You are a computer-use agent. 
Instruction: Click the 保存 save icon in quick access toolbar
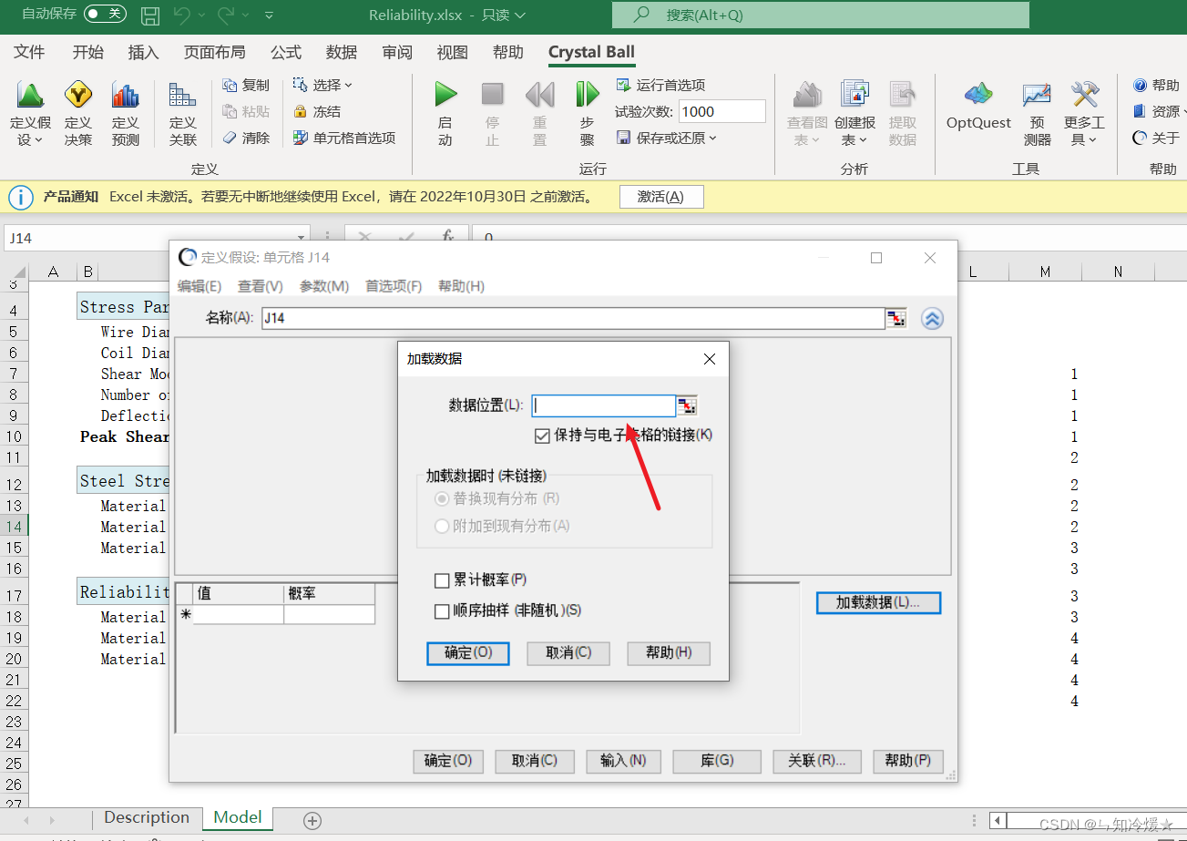[x=149, y=15]
